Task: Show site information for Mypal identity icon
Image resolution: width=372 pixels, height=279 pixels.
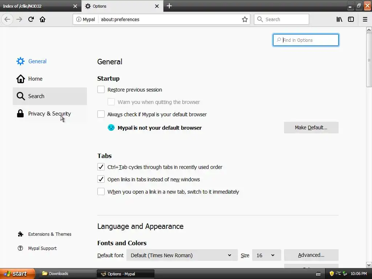Action: tap(78, 19)
